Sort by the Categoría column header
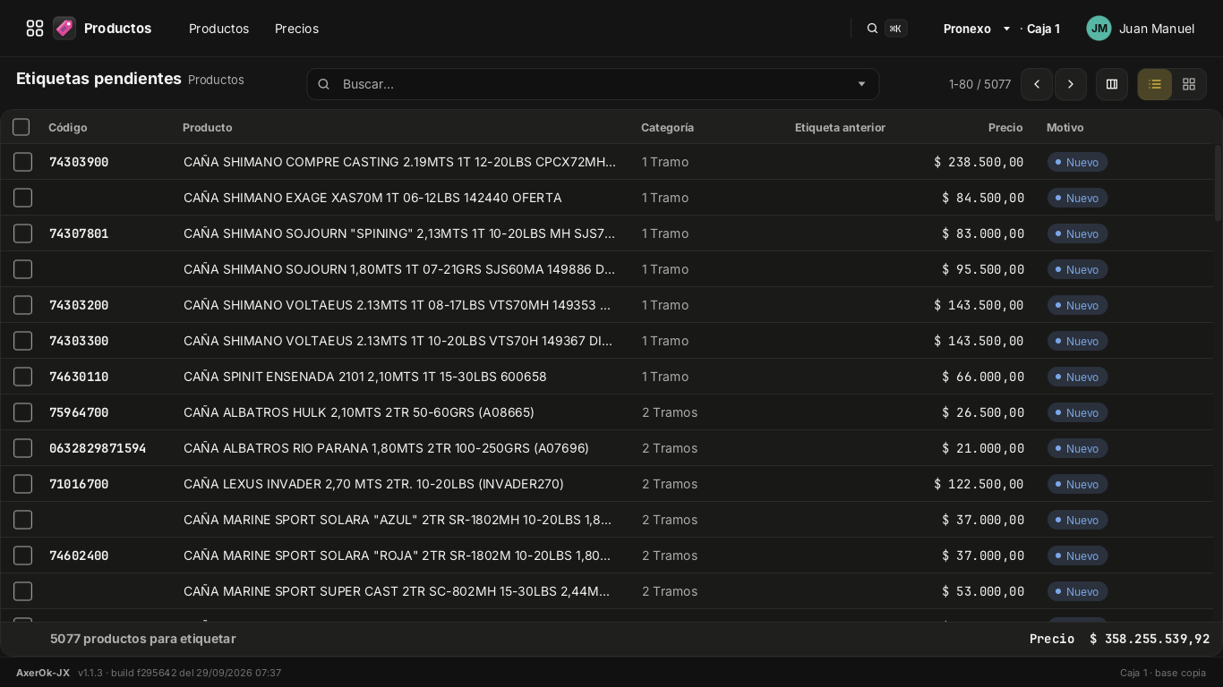Viewport: 1223px width, 687px height. tap(667, 128)
